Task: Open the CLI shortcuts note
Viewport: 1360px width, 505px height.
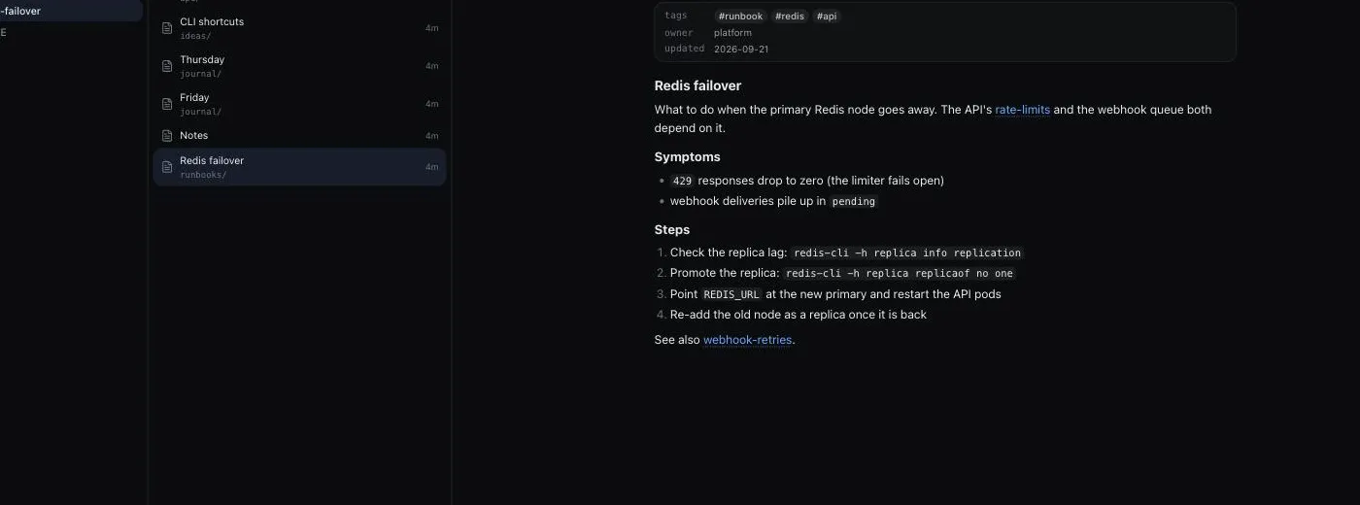Action: point(299,28)
